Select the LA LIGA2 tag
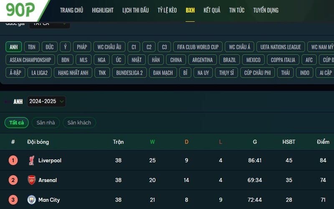Screen dimensions: 334x209 tap(39, 73)
